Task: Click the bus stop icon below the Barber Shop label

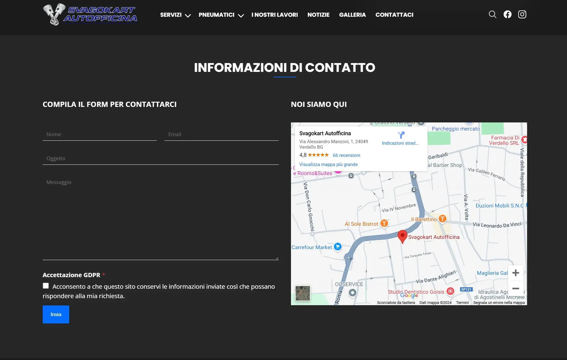Action: pos(414,176)
